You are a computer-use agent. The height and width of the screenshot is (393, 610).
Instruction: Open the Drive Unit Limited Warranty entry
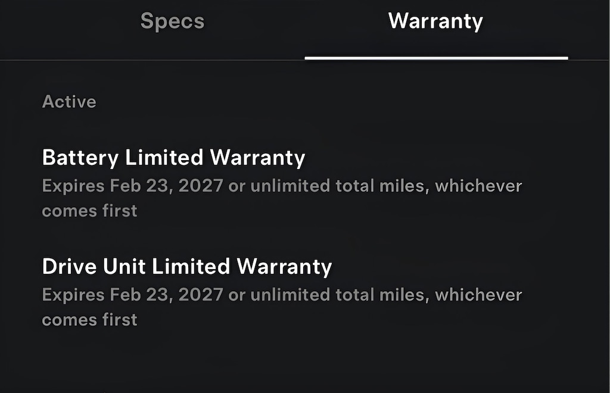(186, 266)
